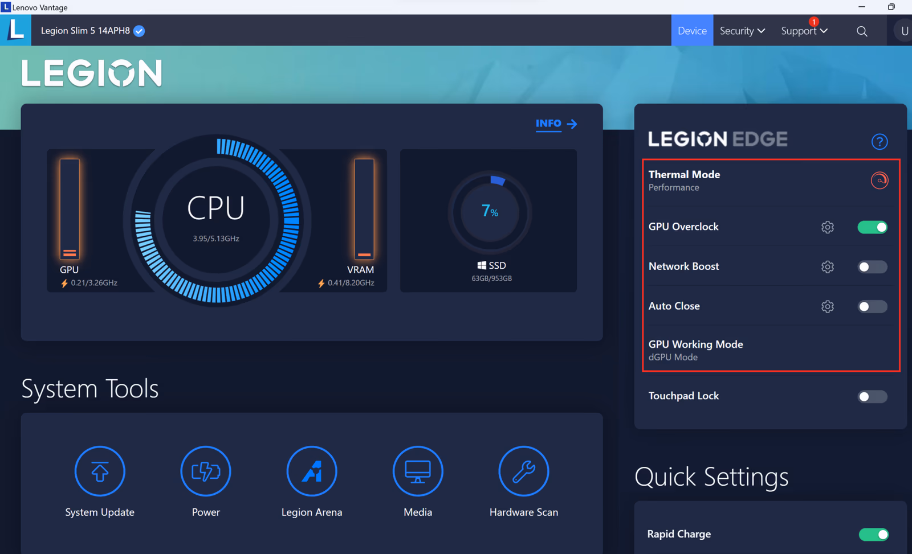
Task: Open the System Update tool
Action: (x=100, y=471)
